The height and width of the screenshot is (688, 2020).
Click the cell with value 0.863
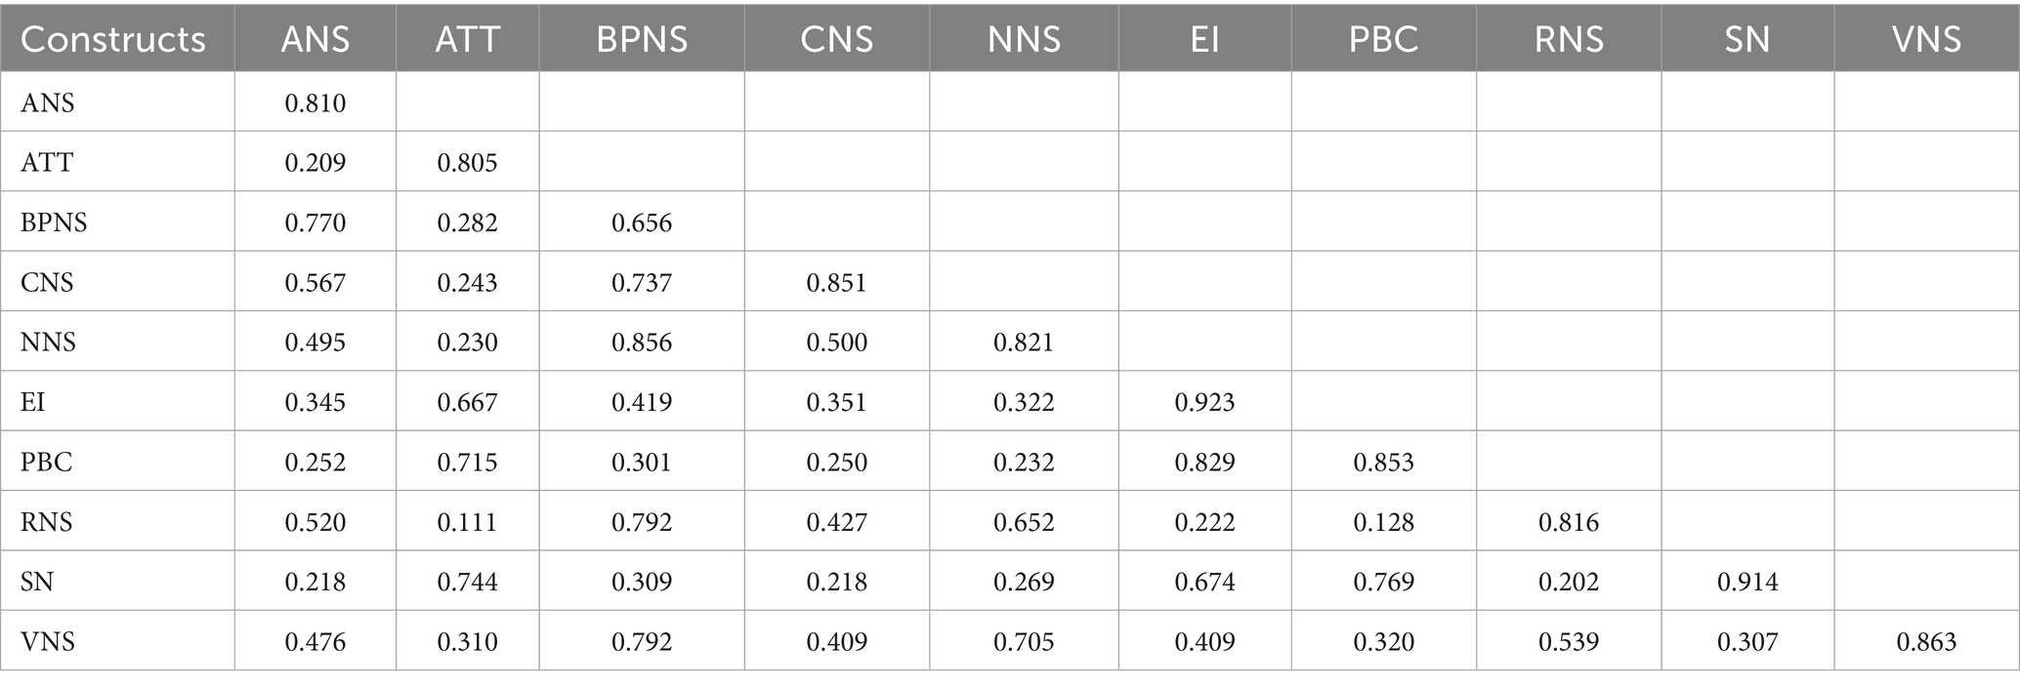tap(1926, 642)
